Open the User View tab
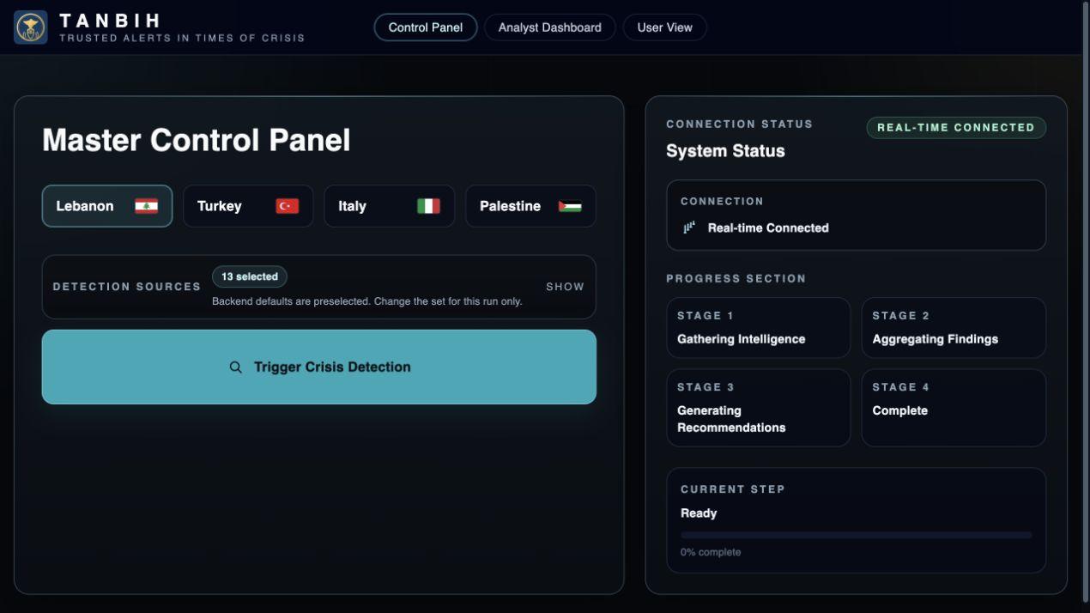This screenshot has width=1090, height=613. coord(664,27)
